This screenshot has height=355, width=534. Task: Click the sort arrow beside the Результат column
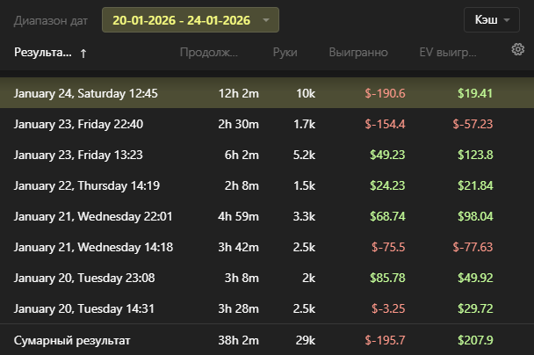pyautogui.click(x=83, y=53)
